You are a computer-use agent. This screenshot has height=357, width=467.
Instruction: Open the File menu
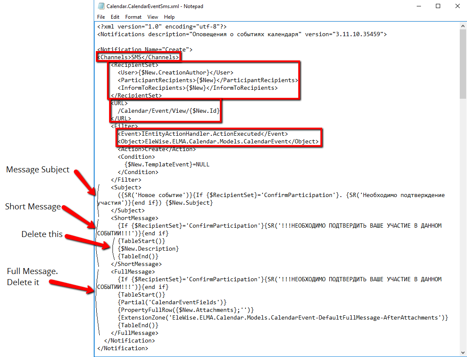(101, 17)
